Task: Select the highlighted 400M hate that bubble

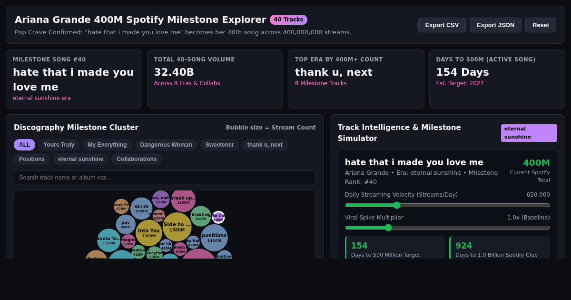Action: pos(218,217)
